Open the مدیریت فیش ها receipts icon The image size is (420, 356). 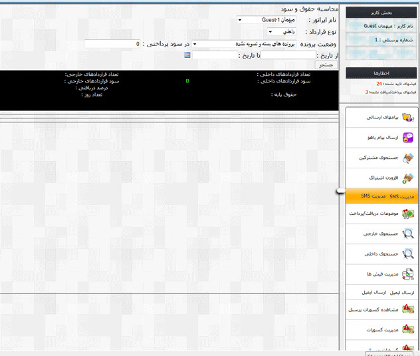408,274
